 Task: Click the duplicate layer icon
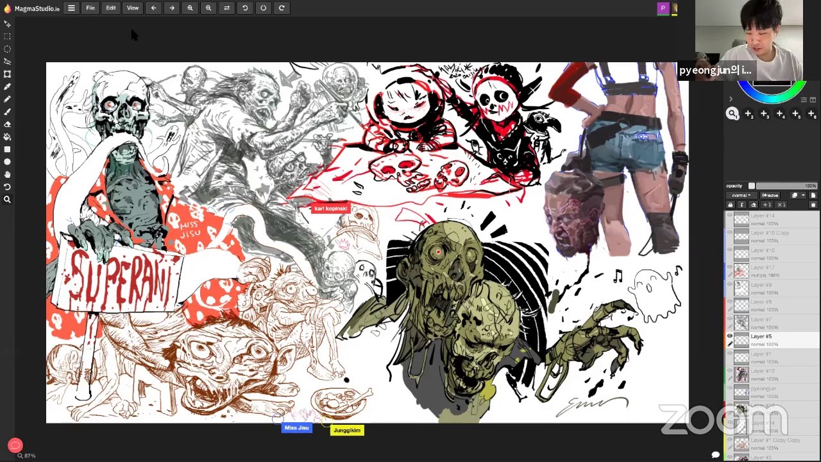coord(795,195)
